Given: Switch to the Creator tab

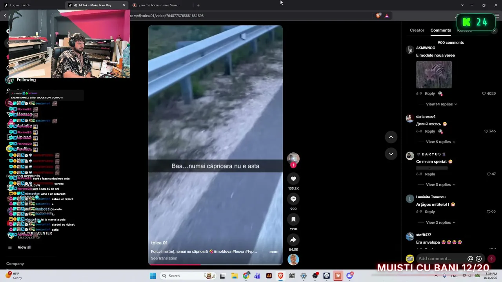Looking at the screenshot, I should pos(417,30).
